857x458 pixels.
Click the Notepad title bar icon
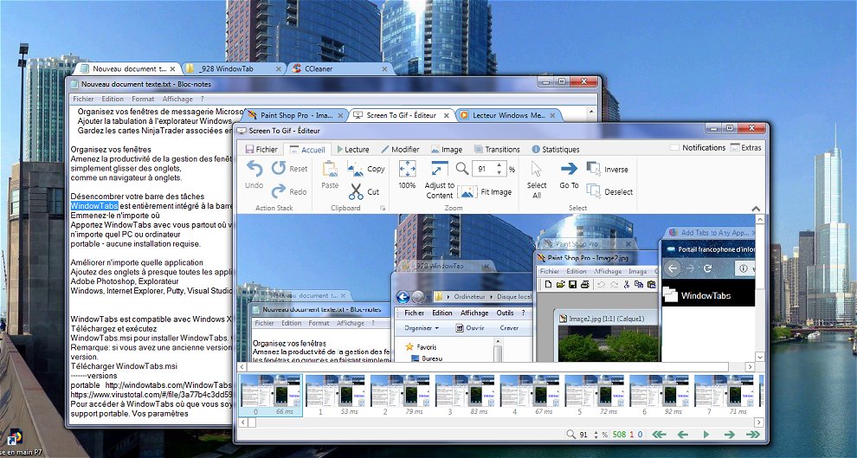point(74,84)
